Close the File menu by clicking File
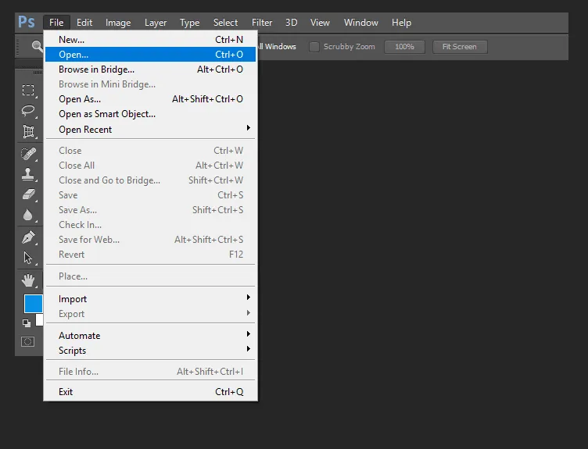The height and width of the screenshot is (449, 588). [x=56, y=23]
